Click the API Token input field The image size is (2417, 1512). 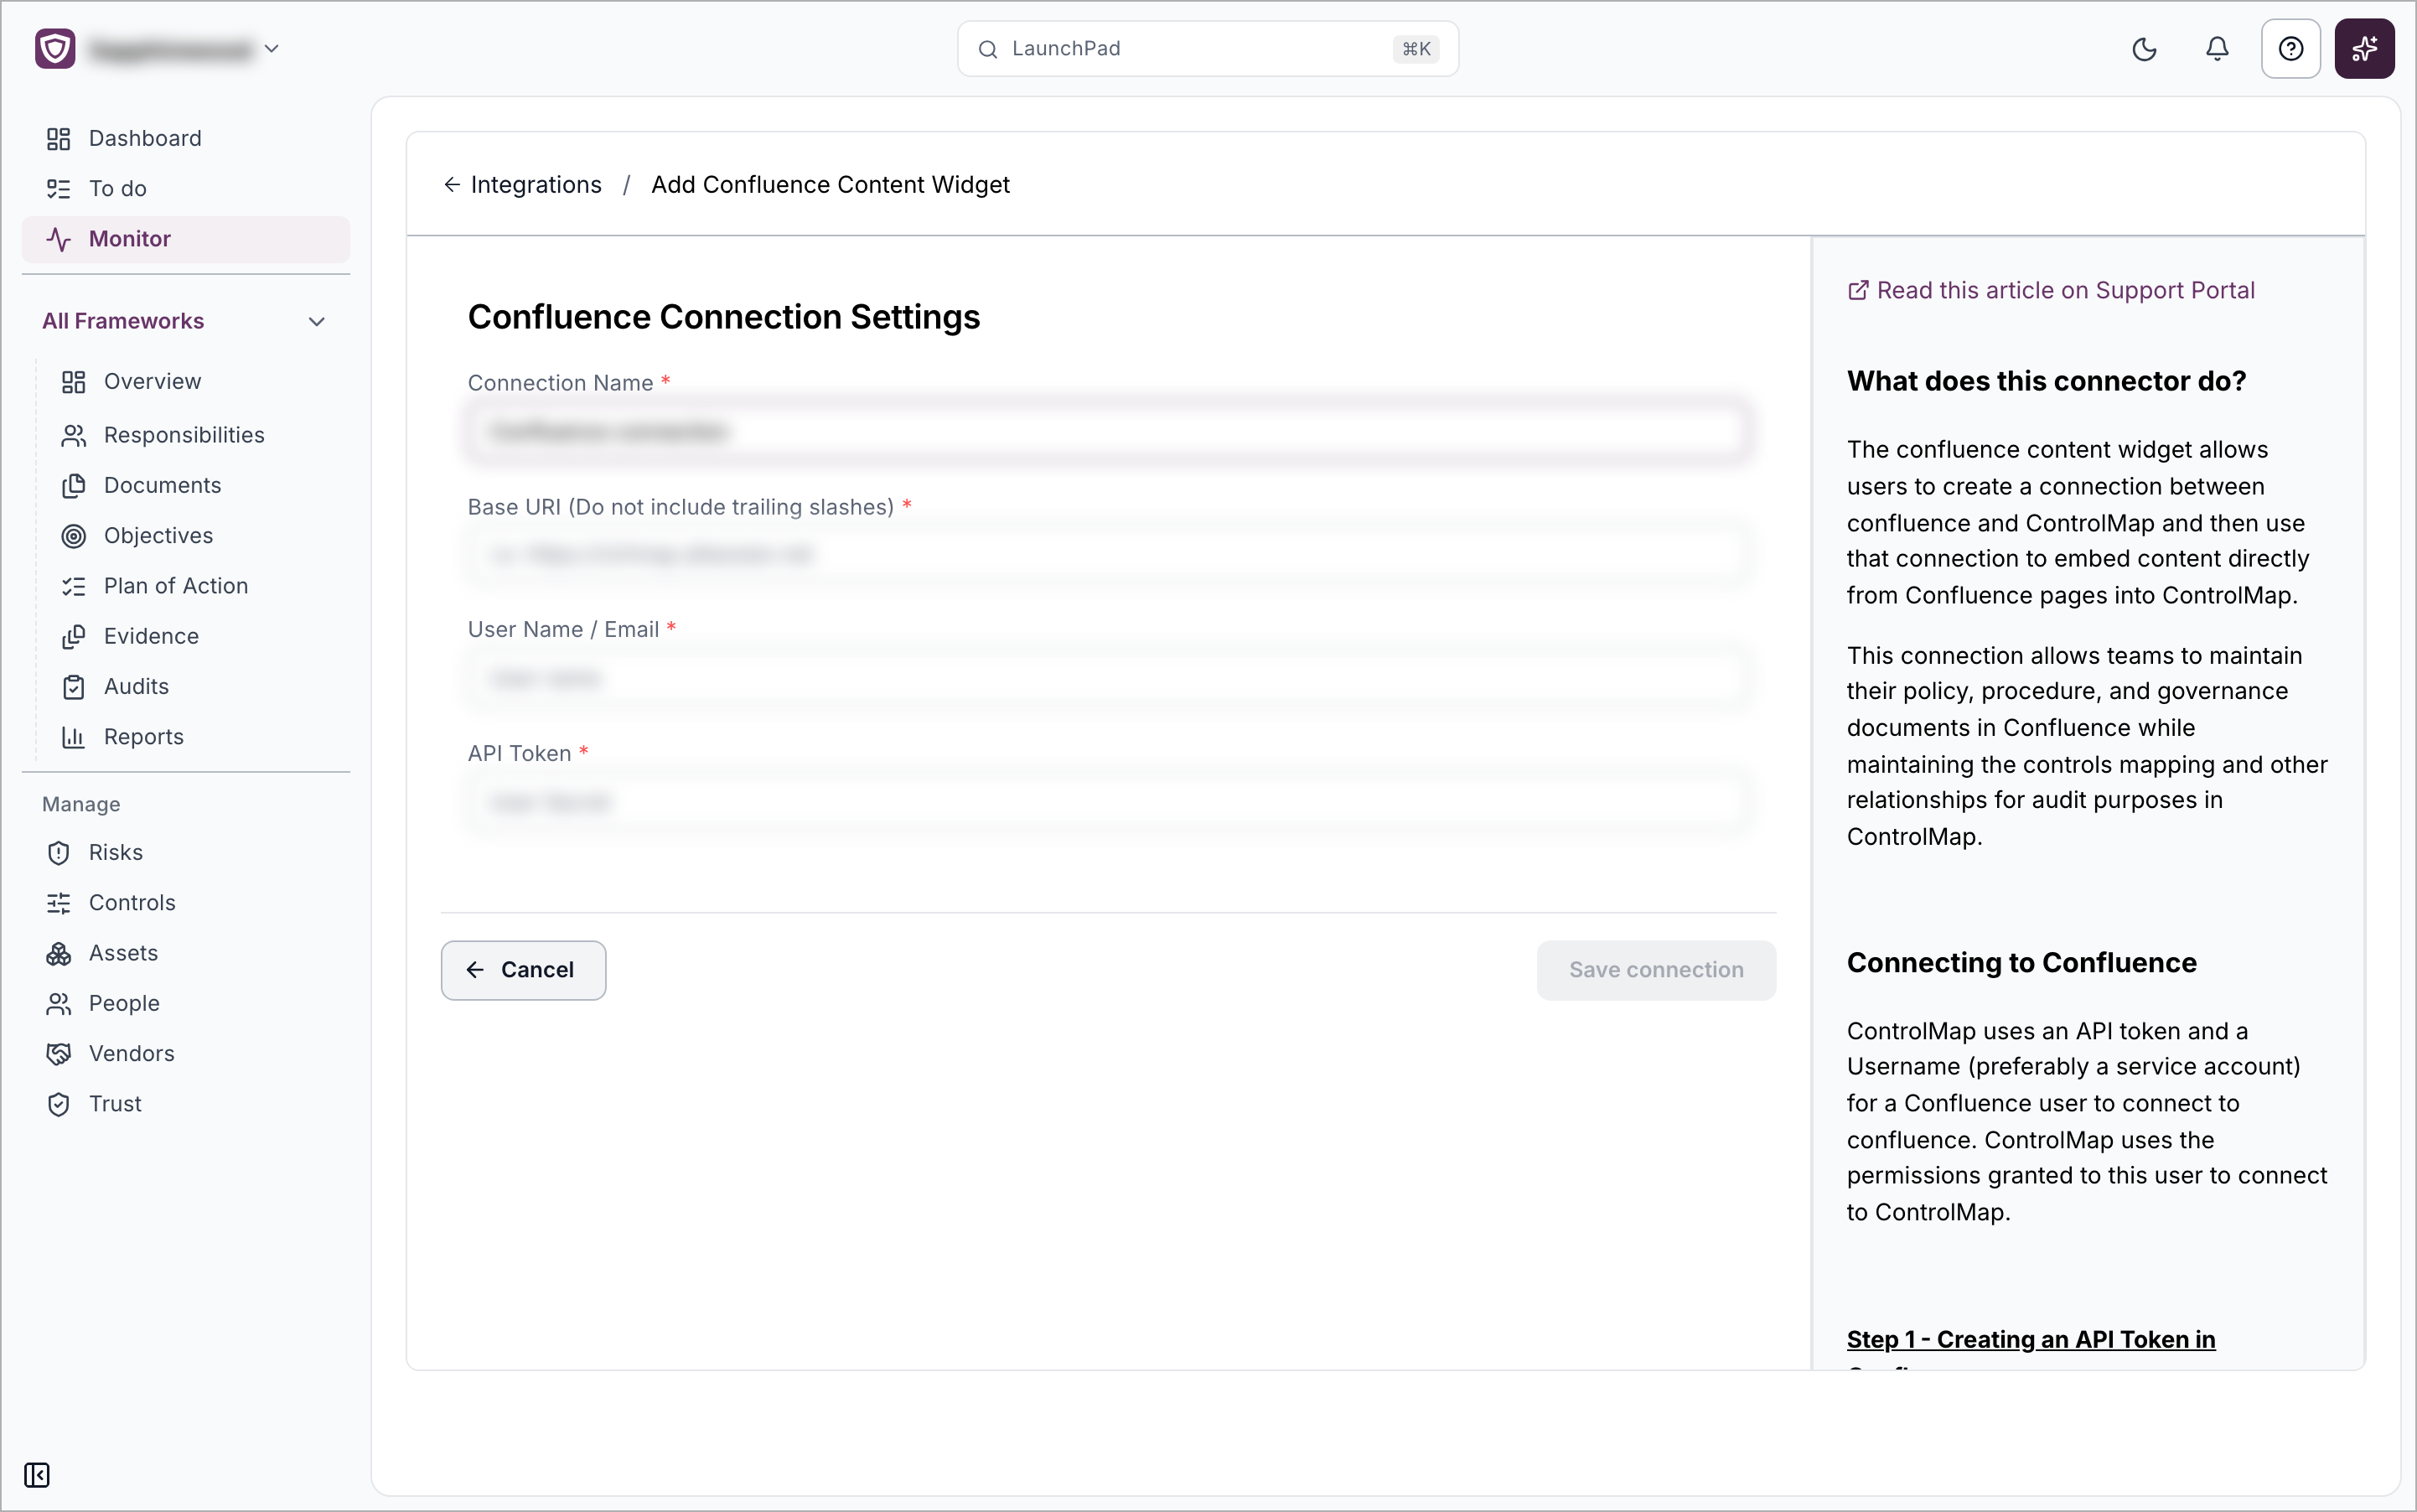pyautogui.click(x=1108, y=802)
